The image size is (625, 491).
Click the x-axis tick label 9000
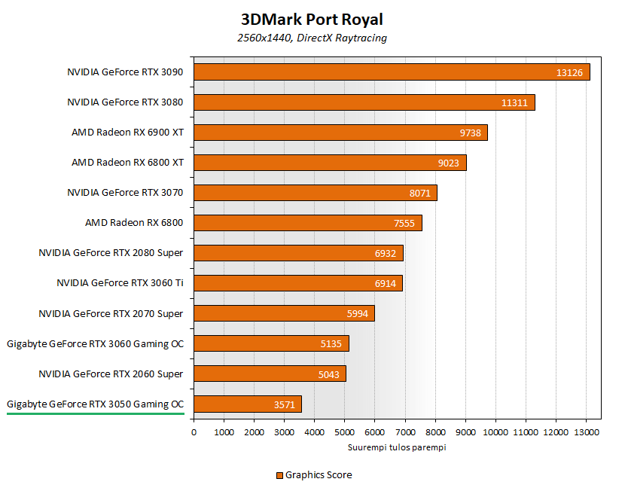coord(465,432)
